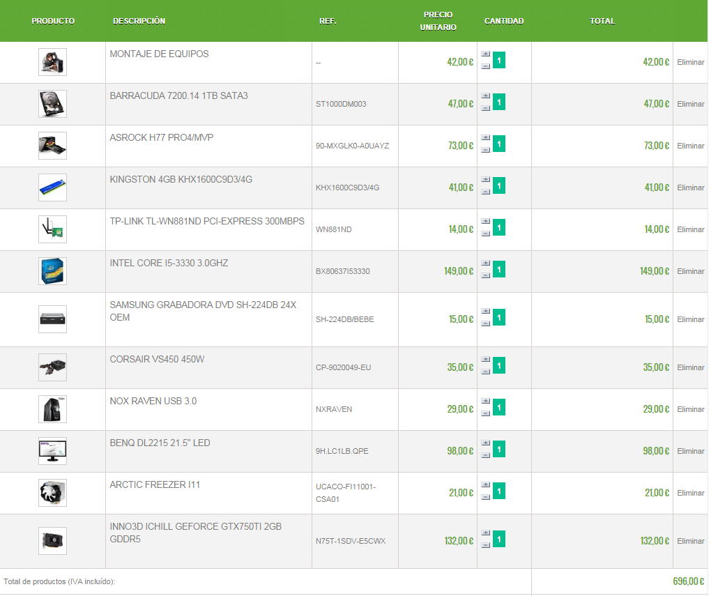Viewport: 711px width, 596px height.
Task: Remove Inno3D GTX750Ti with Eliminar
Action: 691,540
